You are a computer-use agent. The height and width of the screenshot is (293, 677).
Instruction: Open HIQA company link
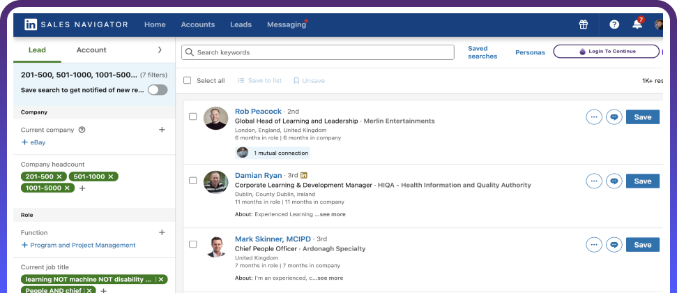(x=454, y=185)
